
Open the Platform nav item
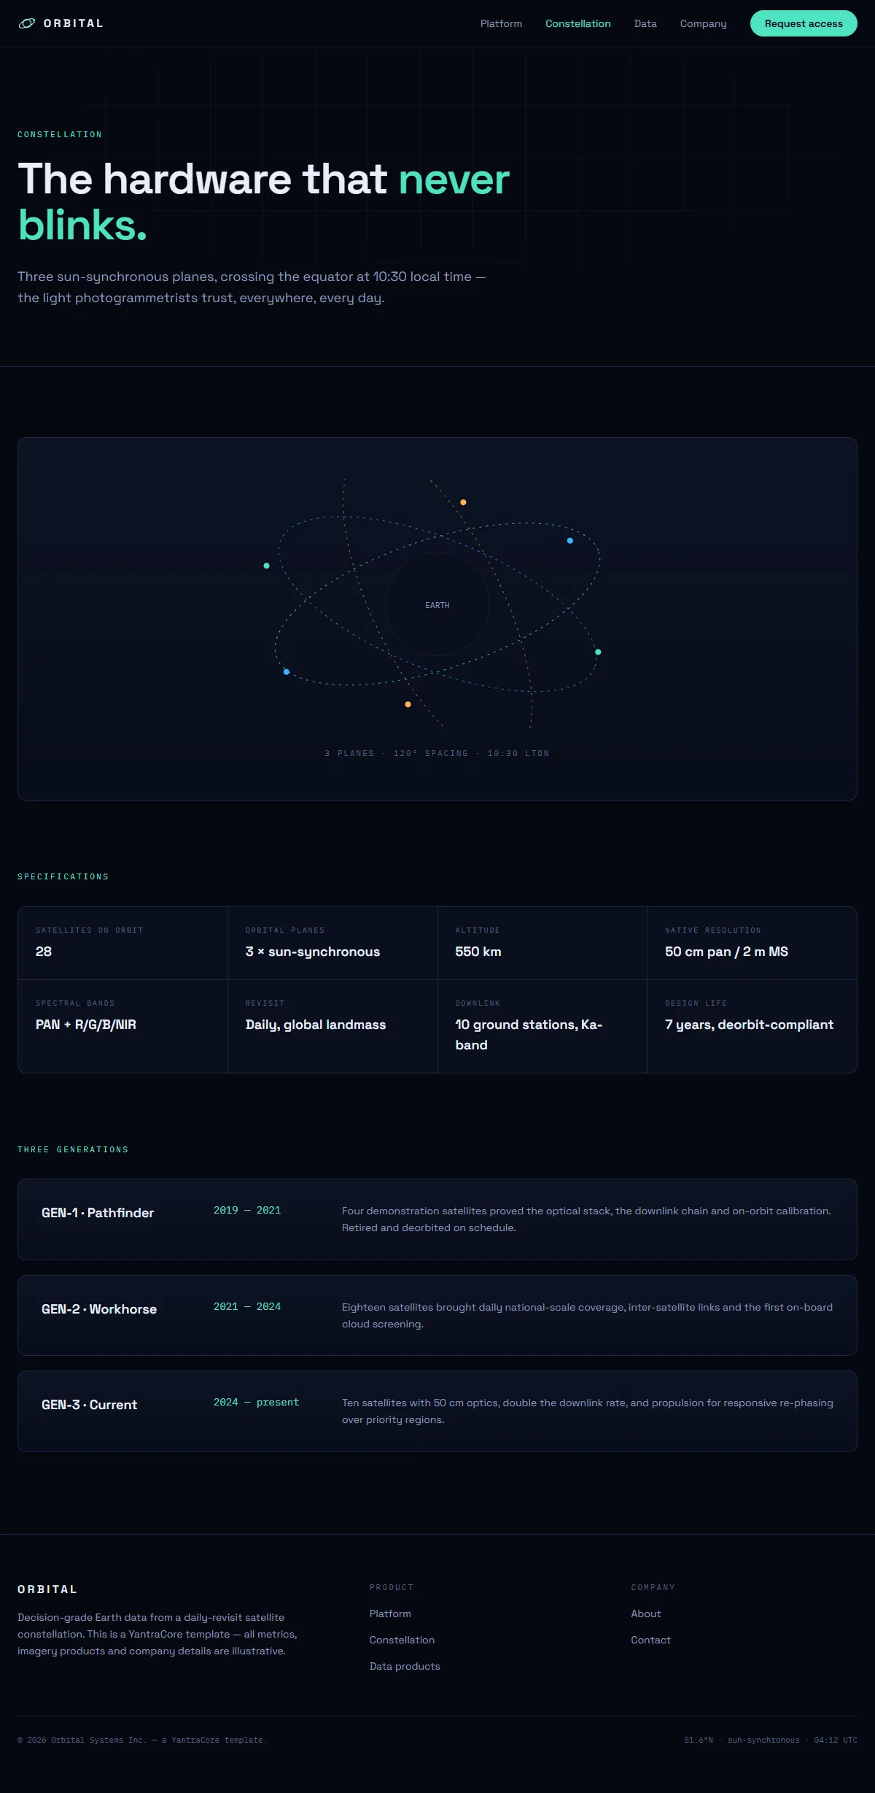(501, 23)
